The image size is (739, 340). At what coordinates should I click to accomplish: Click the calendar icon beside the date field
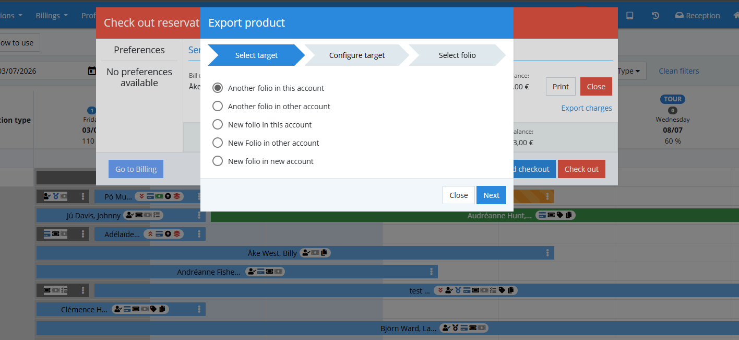pos(92,71)
